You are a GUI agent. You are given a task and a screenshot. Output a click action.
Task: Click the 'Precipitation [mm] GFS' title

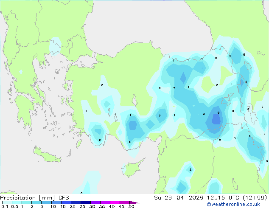pos(34,198)
